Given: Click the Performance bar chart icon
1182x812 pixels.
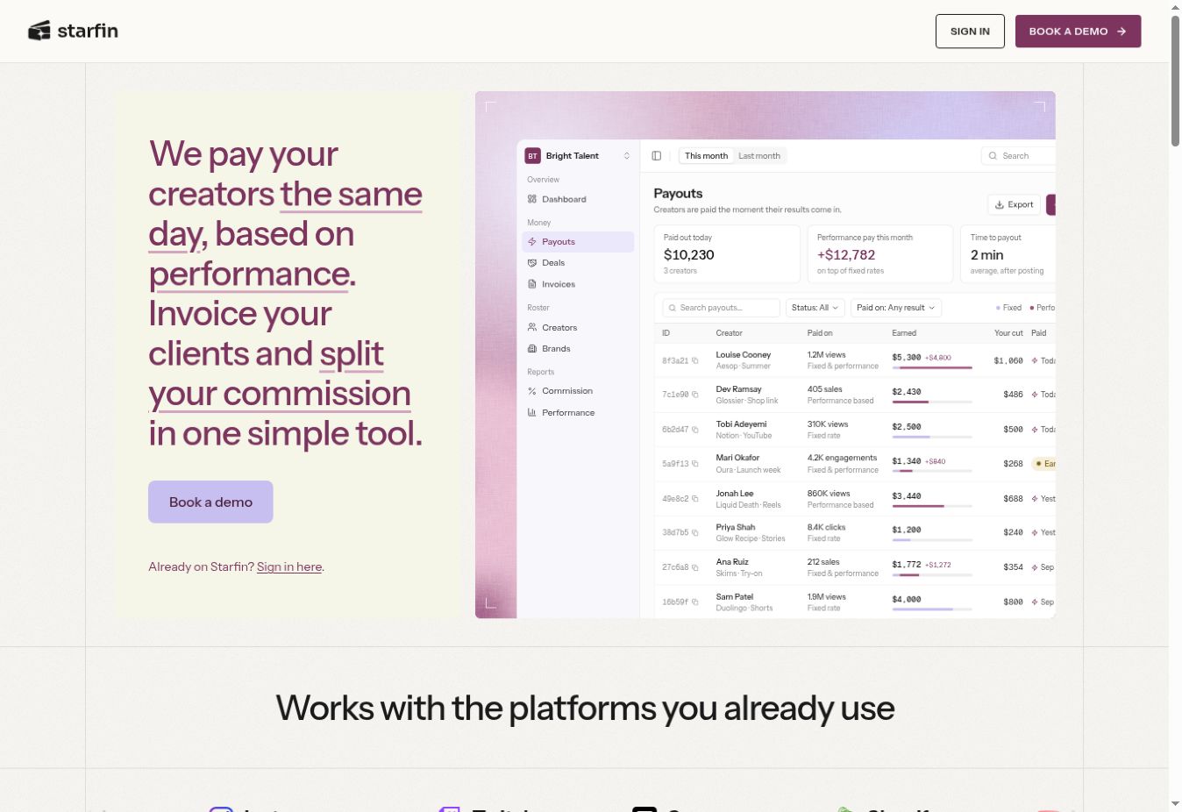Looking at the screenshot, I should click(x=532, y=412).
